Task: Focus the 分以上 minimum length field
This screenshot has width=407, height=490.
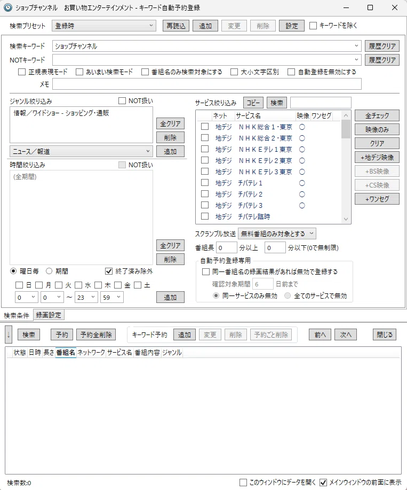Action: pyautogui.click(x=226, y=248)
